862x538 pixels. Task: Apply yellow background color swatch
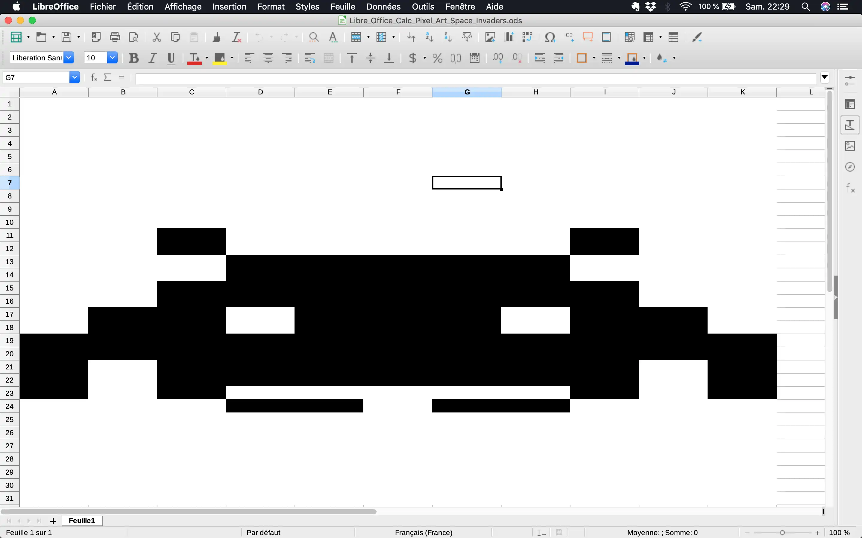point(219,58)
